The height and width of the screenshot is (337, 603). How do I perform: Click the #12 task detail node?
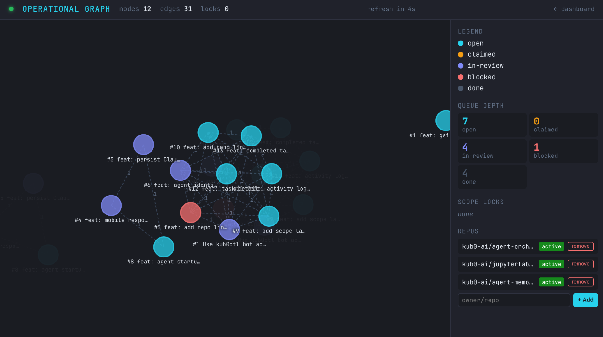[226, 174]
